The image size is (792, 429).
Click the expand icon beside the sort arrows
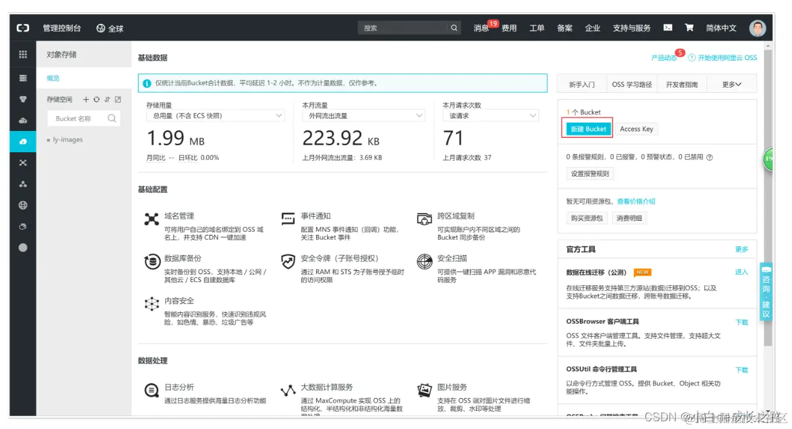117,99
